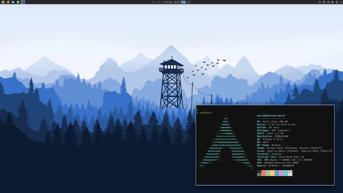The image size is (343, 193).
Task: Mute audio via the speaker tray icon
Action: point(333,2)
